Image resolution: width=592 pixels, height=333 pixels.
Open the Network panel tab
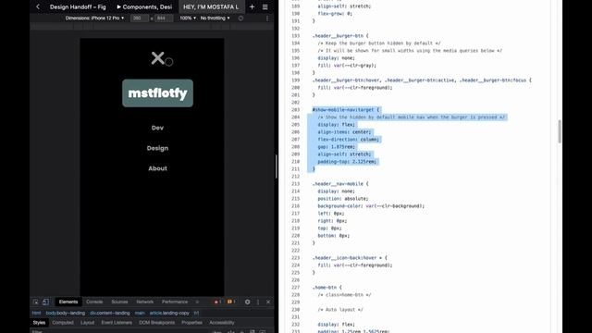(x=145, y=302)
